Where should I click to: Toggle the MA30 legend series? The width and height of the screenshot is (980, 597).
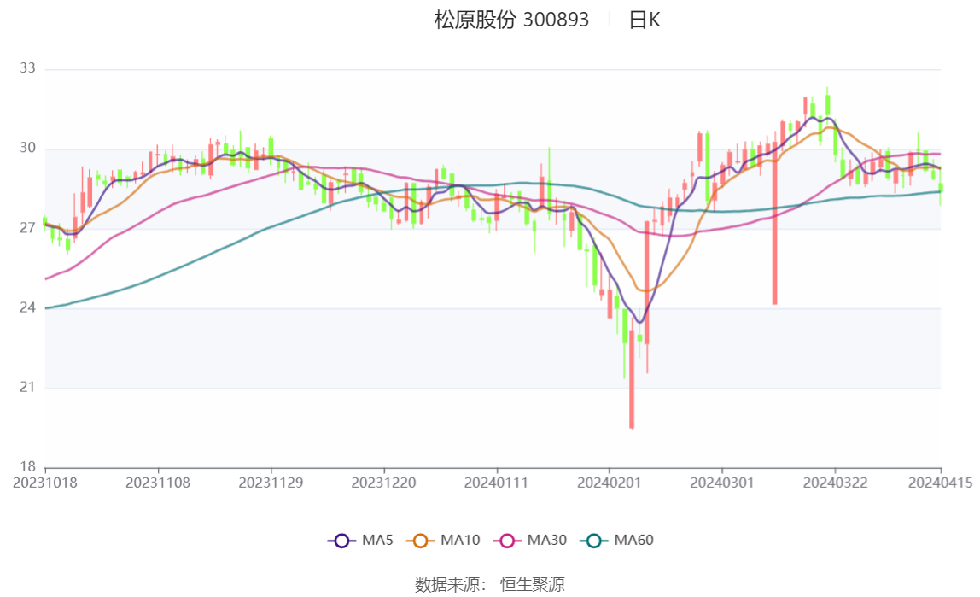pos(530,540)
